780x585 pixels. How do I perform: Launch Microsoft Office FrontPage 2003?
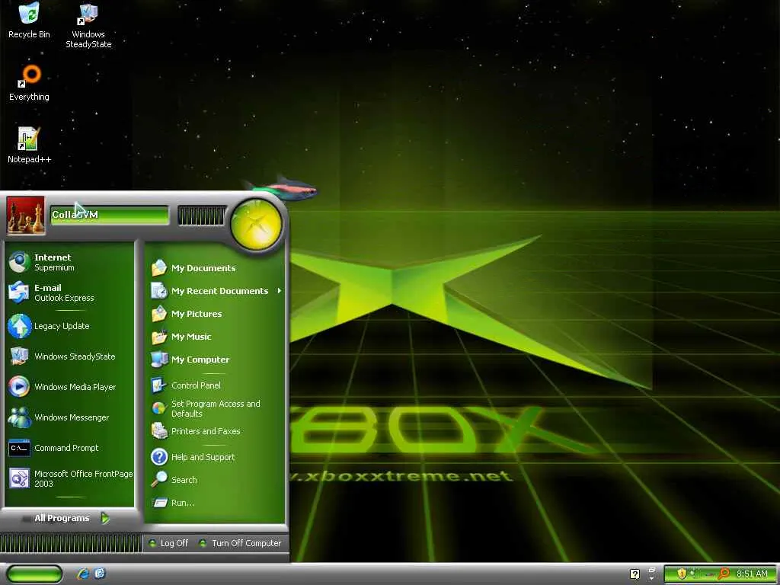coord(69,478)
